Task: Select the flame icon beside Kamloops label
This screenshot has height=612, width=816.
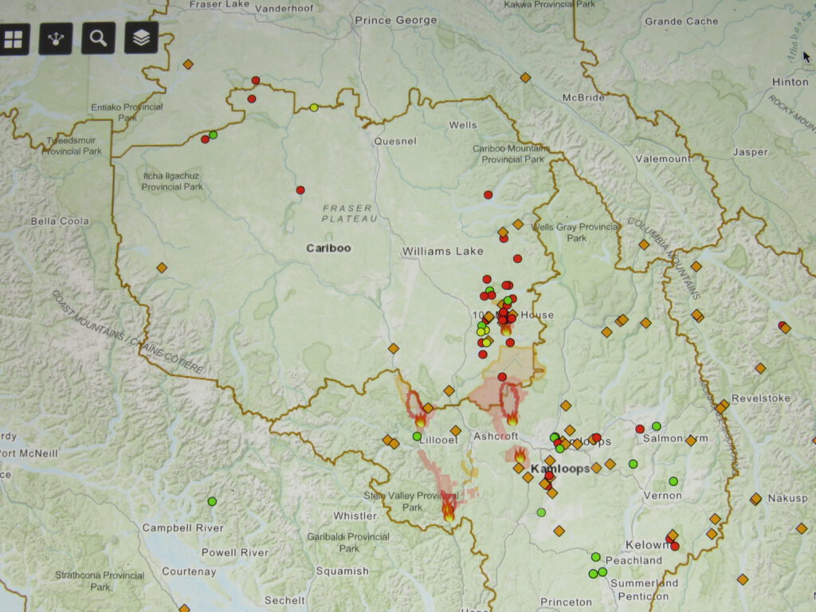Action: point(520,455)
